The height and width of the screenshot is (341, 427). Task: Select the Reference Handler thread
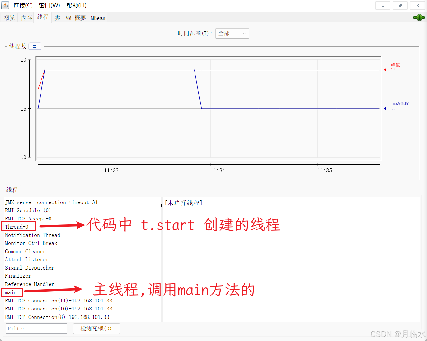click(30, 284)
